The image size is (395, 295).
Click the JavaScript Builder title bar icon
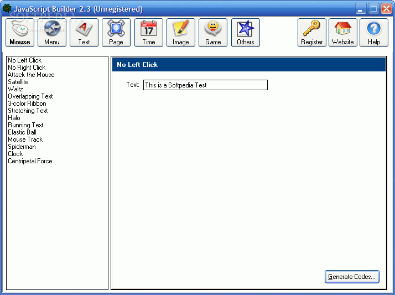tap(7, 8)
